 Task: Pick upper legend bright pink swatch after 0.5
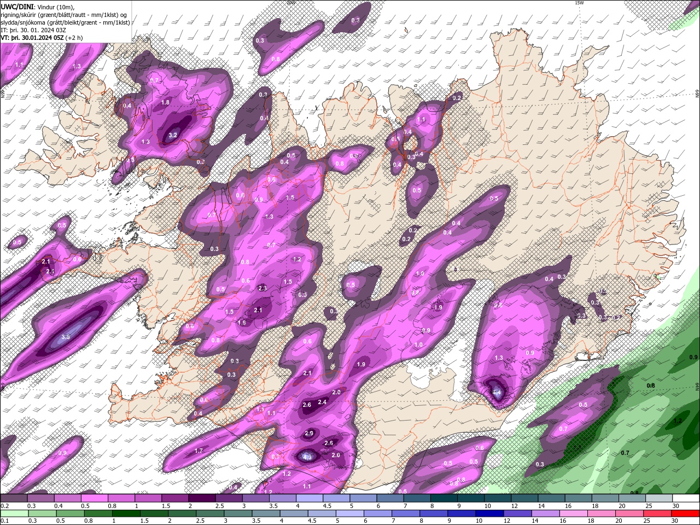[94, 498]
